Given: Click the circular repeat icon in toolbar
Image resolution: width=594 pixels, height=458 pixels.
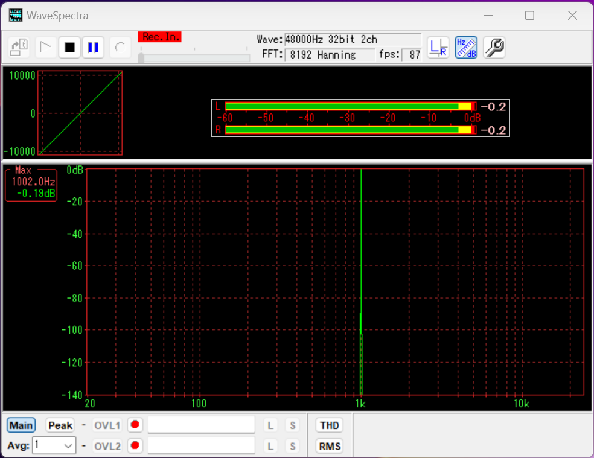Looking at the screenshot, I should pyautogui.click(x=120, y=48).
